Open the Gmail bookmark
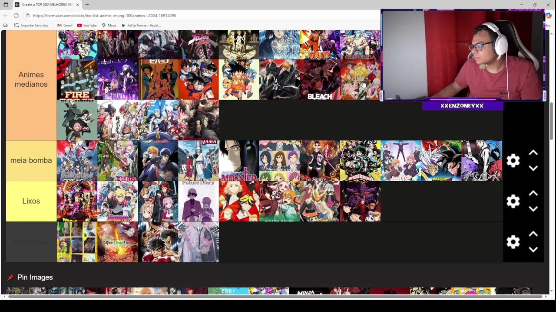Screen dimensions: 556x312 point(64,25)
